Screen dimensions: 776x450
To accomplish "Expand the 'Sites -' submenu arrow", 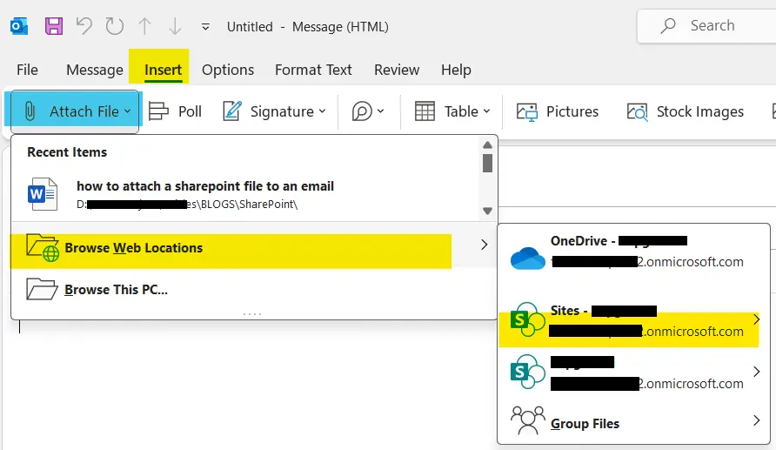I will click(756, 319).
